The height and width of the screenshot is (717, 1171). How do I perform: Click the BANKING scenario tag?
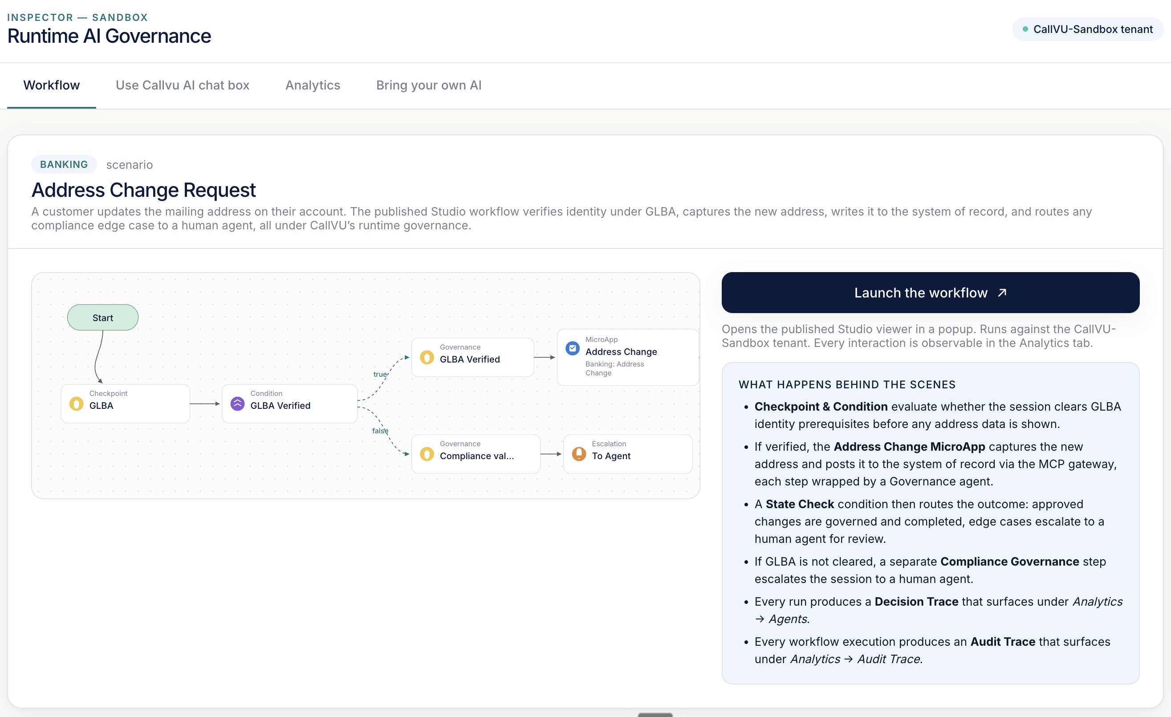(64, 164)
